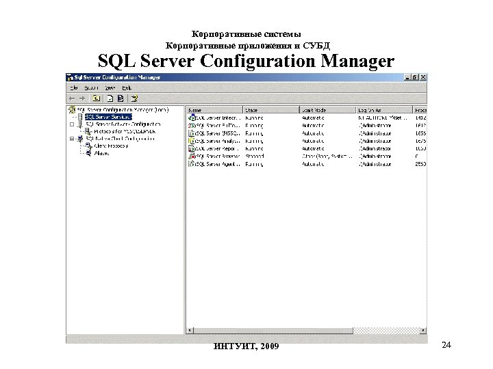Click the Other (Boot, System...) start mode cell

pos(327,156)
